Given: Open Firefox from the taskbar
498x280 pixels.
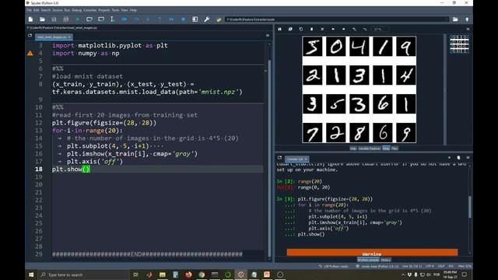Looking at the screenshot, I should click(188, 275).
